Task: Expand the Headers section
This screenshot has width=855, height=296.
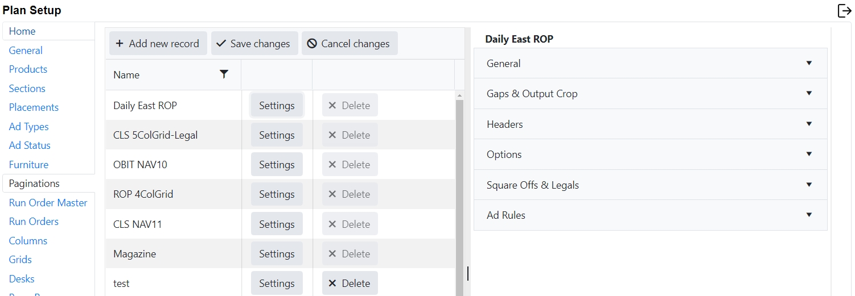Action: point(650,124)
